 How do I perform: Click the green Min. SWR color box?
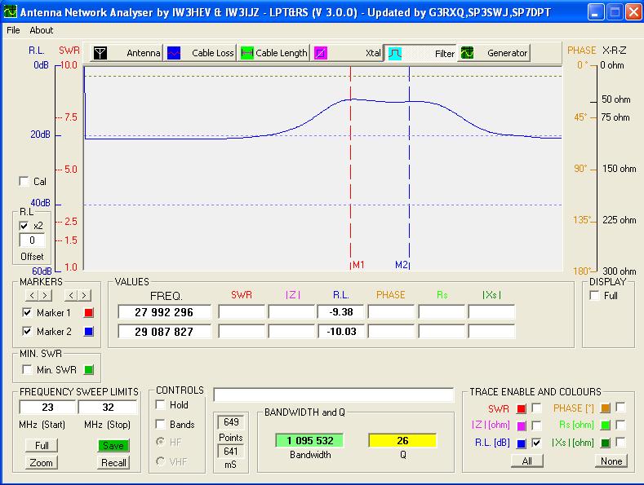click(x=90, y=370)
